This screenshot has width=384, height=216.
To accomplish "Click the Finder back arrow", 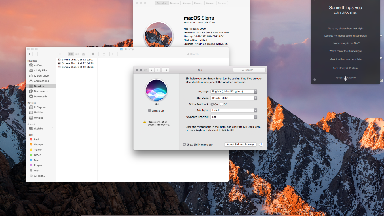I will [x=30, y=54].
